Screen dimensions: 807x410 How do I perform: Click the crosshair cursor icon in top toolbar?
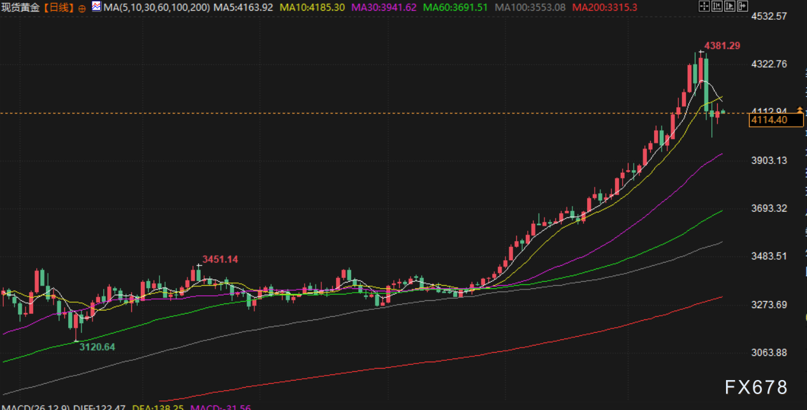pos(704,6)
